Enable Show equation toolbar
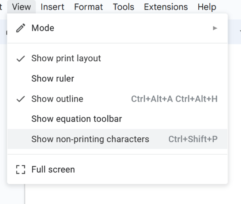The width and height of the screenshot is (241, 204). (x=77, y=119)
